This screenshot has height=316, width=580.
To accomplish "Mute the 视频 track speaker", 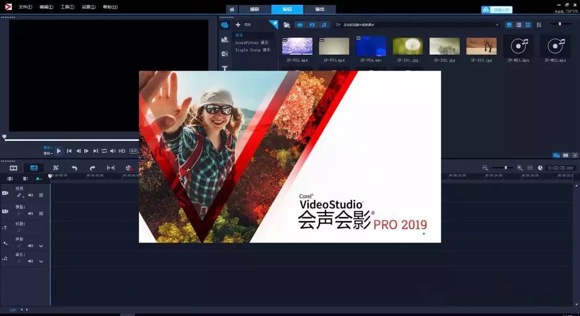I will coord(30,194).
